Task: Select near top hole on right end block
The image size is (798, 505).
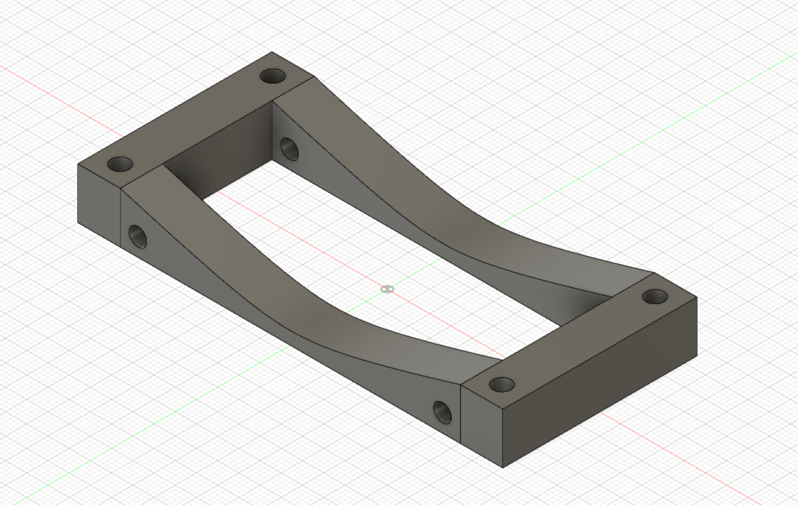Action: coord(502,385)
